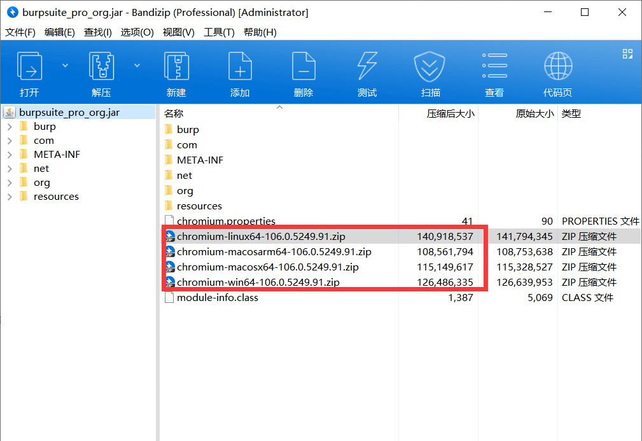Click the View (查看) list icon

[x=494, y=66]
